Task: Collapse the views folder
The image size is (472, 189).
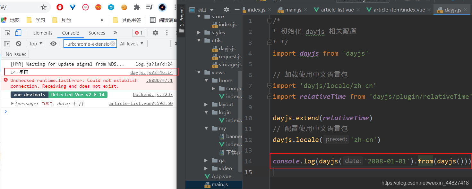Action: [x=199, y=73]
